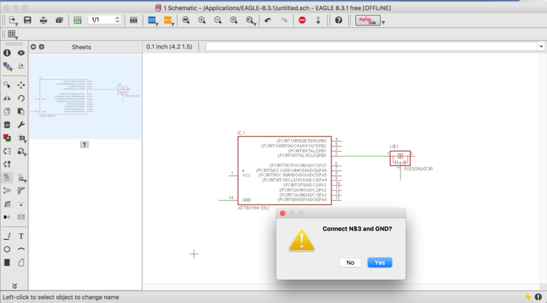Select the Smash tool
547x303 pixels.
[7, 191]
